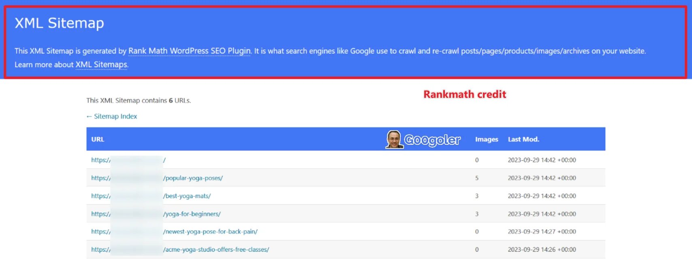This screenshot has width=692, height=267.
Task: Open the best-yoga-mats URL
Action: click(x=151, y=196)
